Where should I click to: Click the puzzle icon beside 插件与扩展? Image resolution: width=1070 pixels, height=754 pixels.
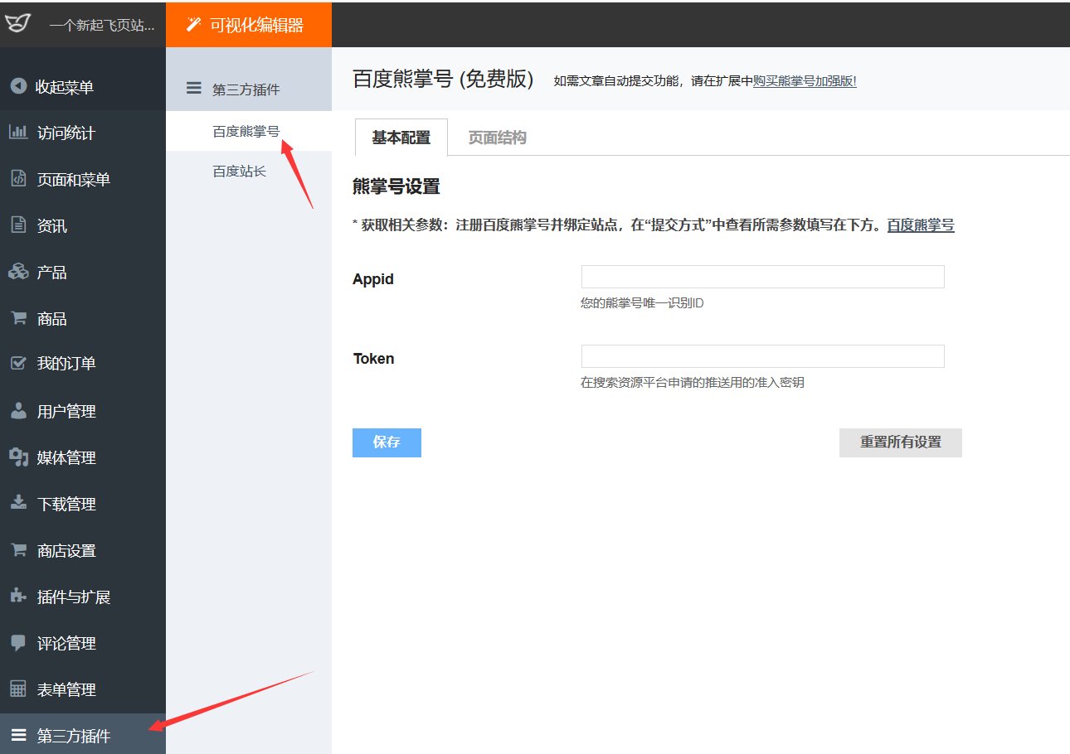click(17, 596)
